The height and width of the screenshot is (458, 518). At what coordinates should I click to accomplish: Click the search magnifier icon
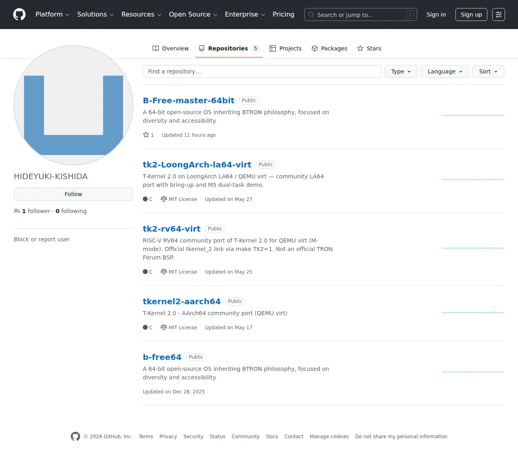tap(311, 15)
